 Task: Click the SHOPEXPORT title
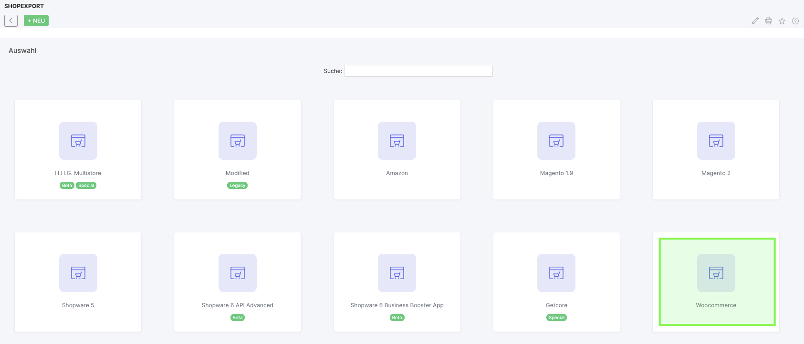click(x=24, y=6)
